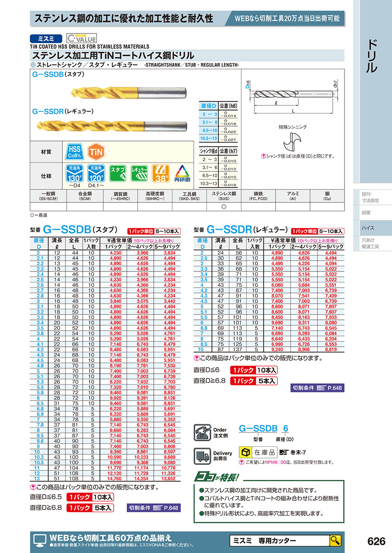The width and height of the screenshot is (392, 553).
Task: Select the 120° point angle icon
Action: coord(96,174)
